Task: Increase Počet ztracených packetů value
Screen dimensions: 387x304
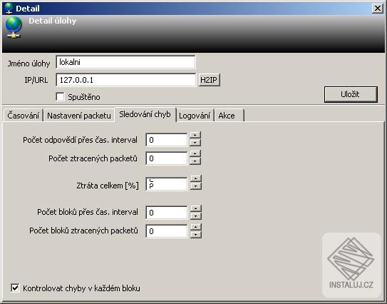Action: [x=195, y=153]
